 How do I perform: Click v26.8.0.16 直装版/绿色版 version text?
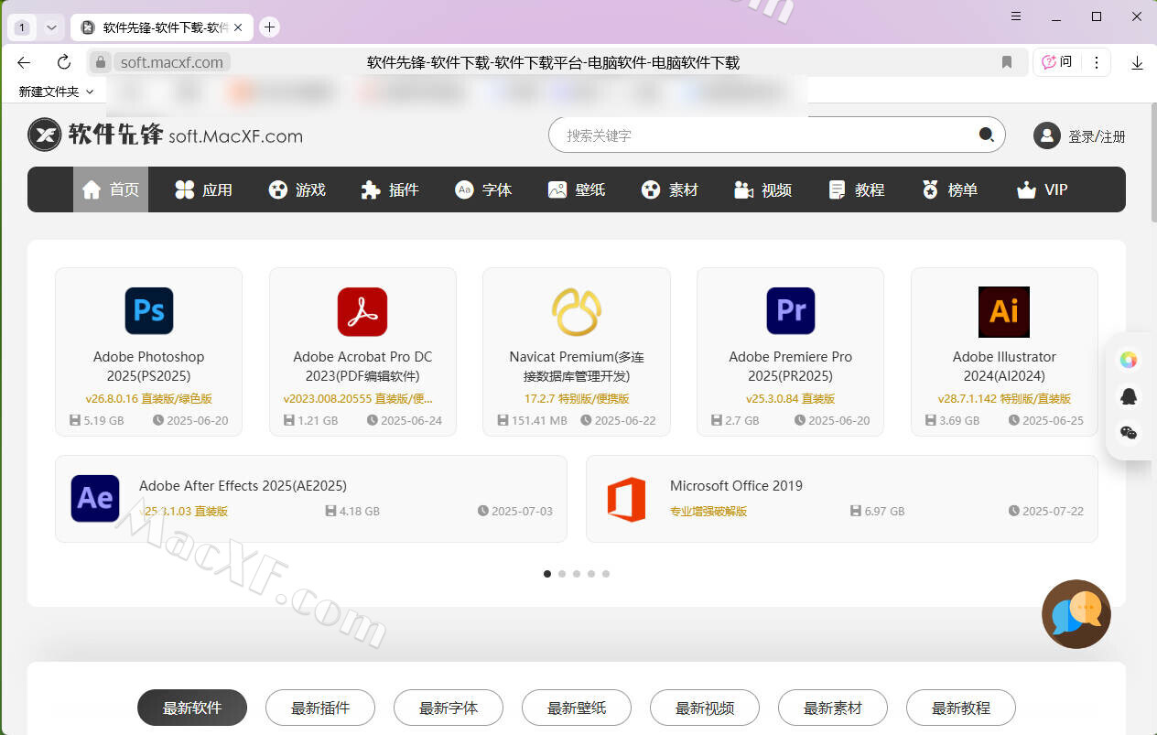point(149,399)
